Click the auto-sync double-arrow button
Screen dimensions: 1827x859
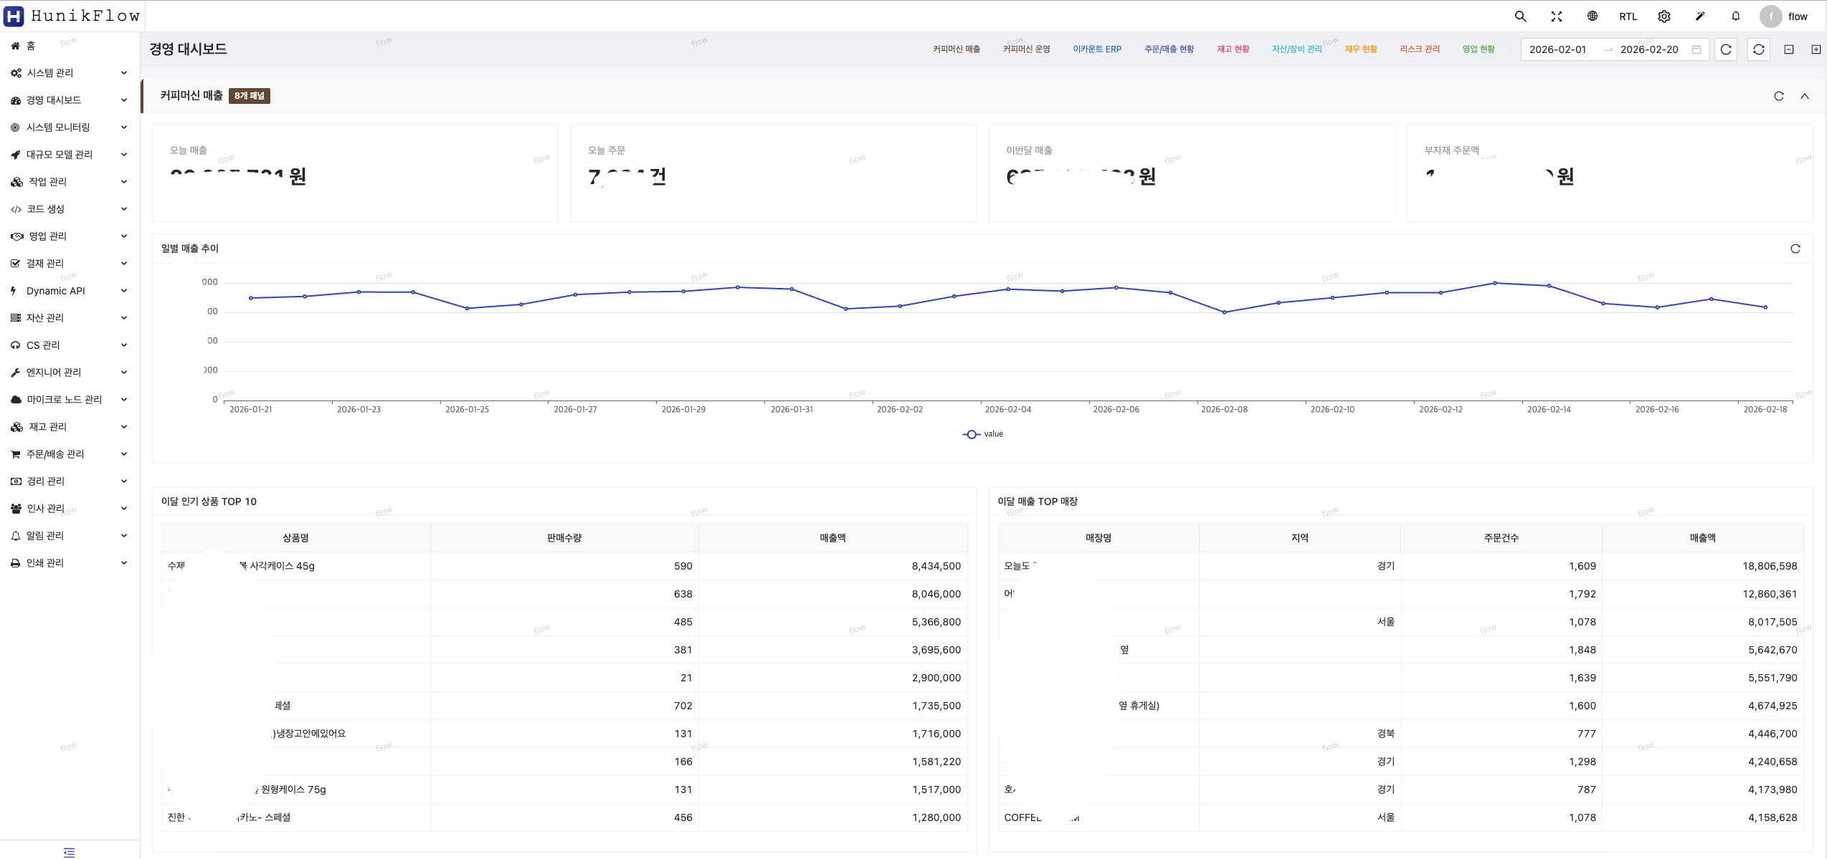[x=1759, y=49]
